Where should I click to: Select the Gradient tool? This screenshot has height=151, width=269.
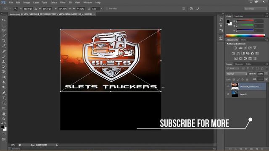[4, 77]
